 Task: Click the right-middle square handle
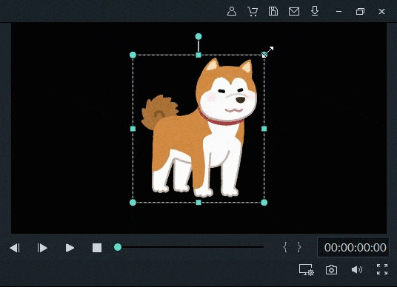click(264, 129)
